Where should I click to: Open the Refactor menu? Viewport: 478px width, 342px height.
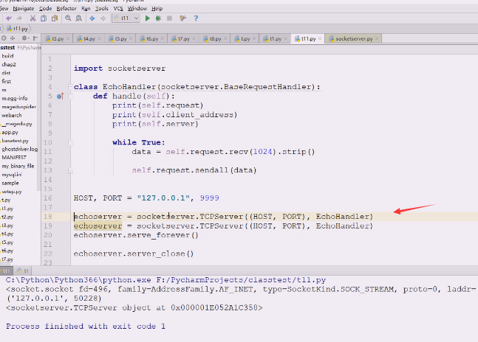coord(66,9)
